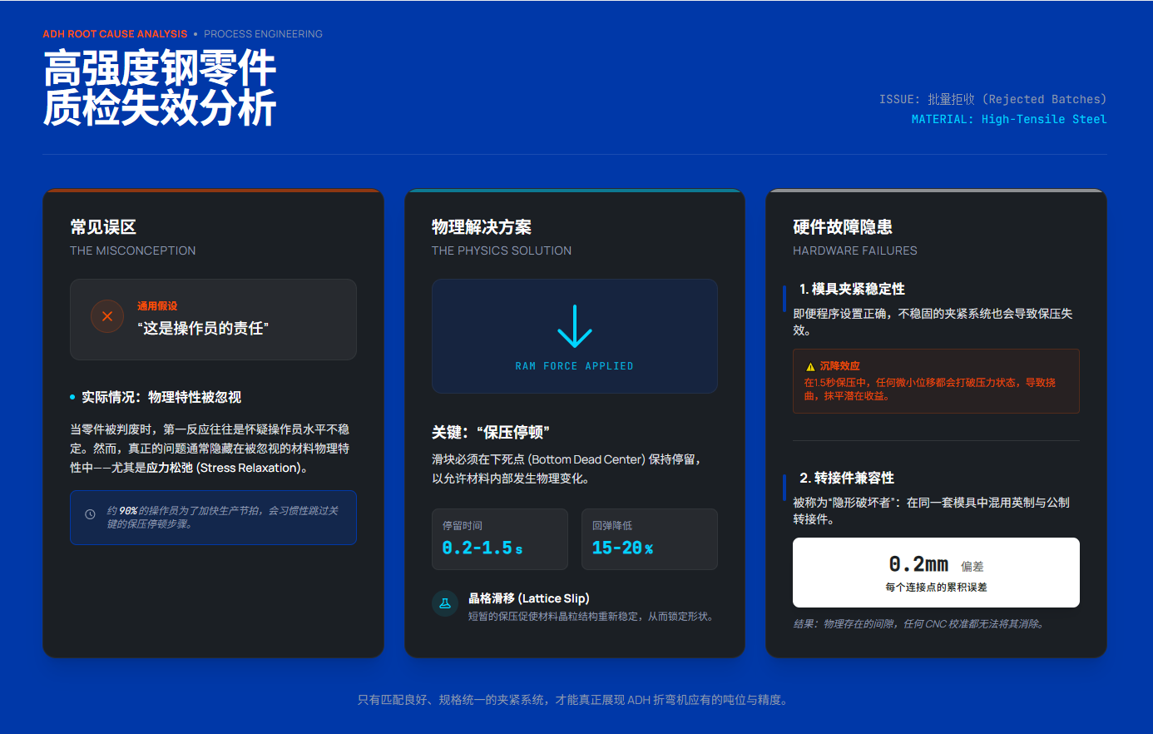Click the warning text starting 在1.5秒保压中
Viewport: 1153px width, 734px height.
(x=930, y=389)
